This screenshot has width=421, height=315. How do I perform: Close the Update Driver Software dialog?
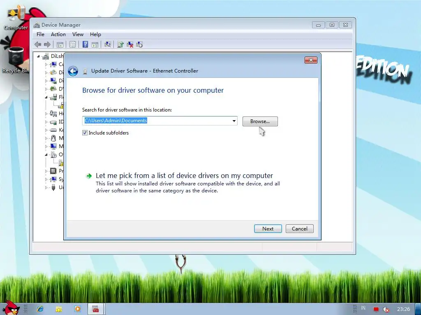[311, 60]
